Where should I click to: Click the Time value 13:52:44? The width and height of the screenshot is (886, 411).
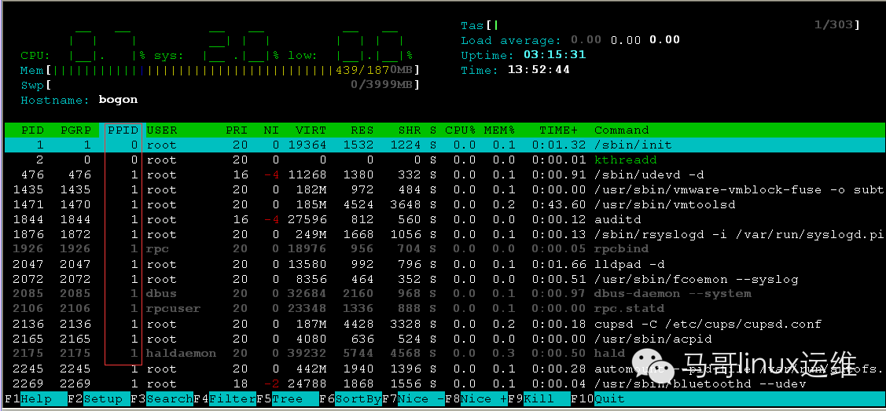539,70
